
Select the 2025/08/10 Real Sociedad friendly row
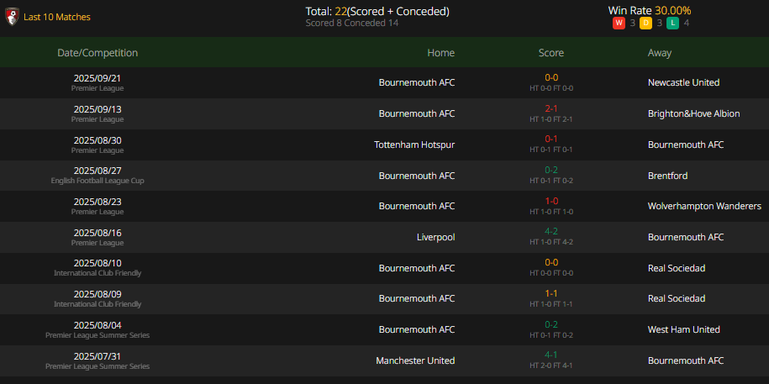pyautogui.click(x=385, y=268)
